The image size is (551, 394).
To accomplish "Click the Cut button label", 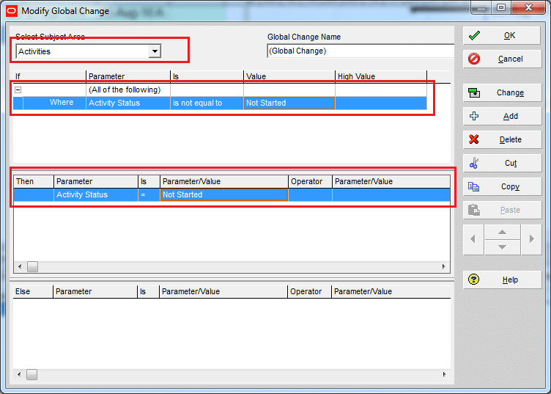I will (x=511, y=163).
